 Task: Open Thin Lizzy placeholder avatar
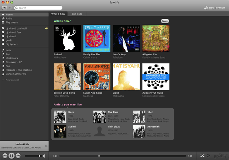tap(99, 132)
